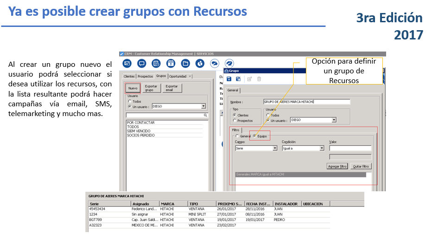Choose Prospectos radio under Tipo
Viewport: 432px width, 240px height.
(235, 121)
